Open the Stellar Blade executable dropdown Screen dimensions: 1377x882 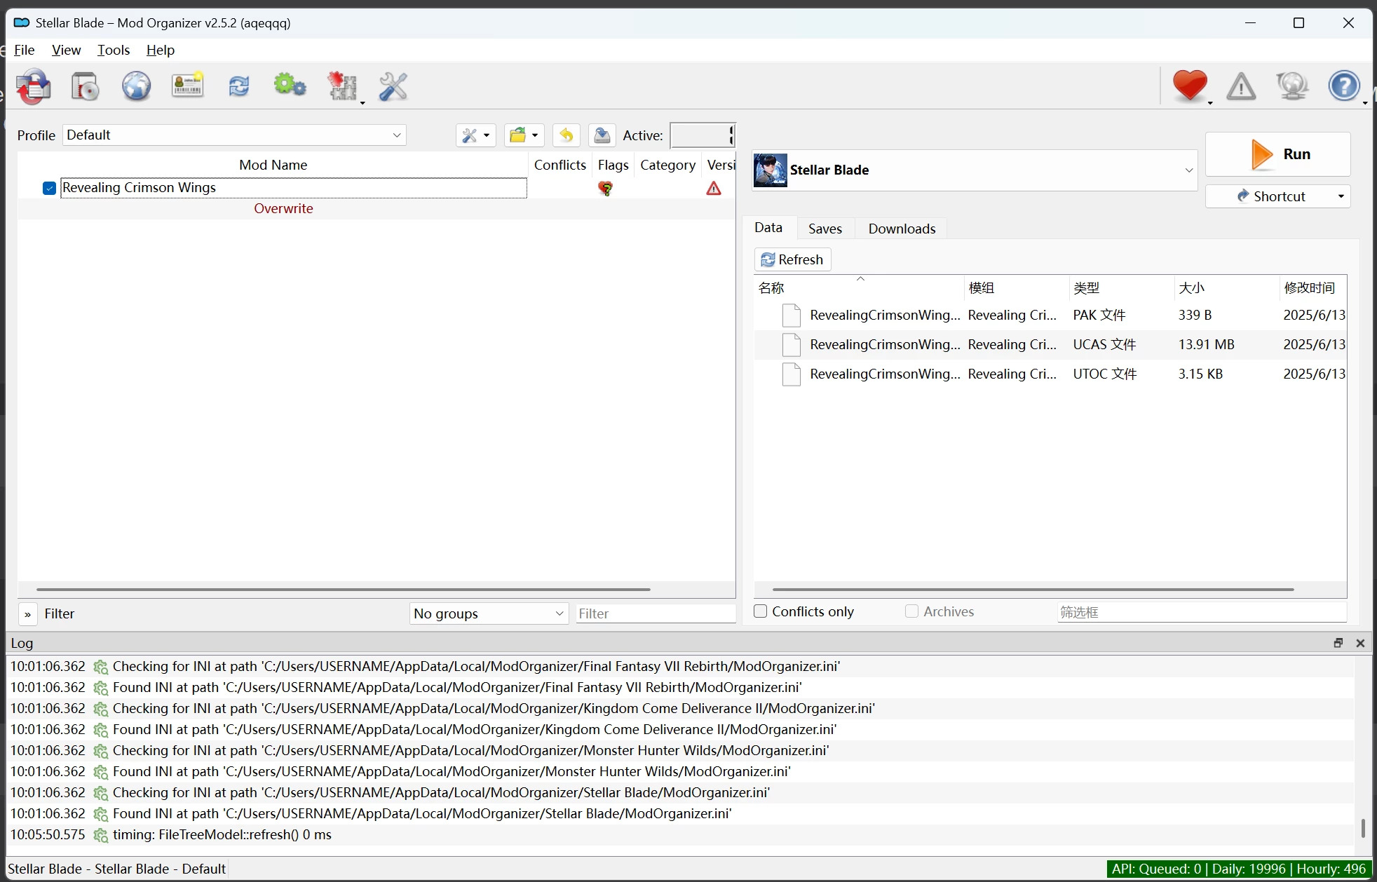coord(974,170)
